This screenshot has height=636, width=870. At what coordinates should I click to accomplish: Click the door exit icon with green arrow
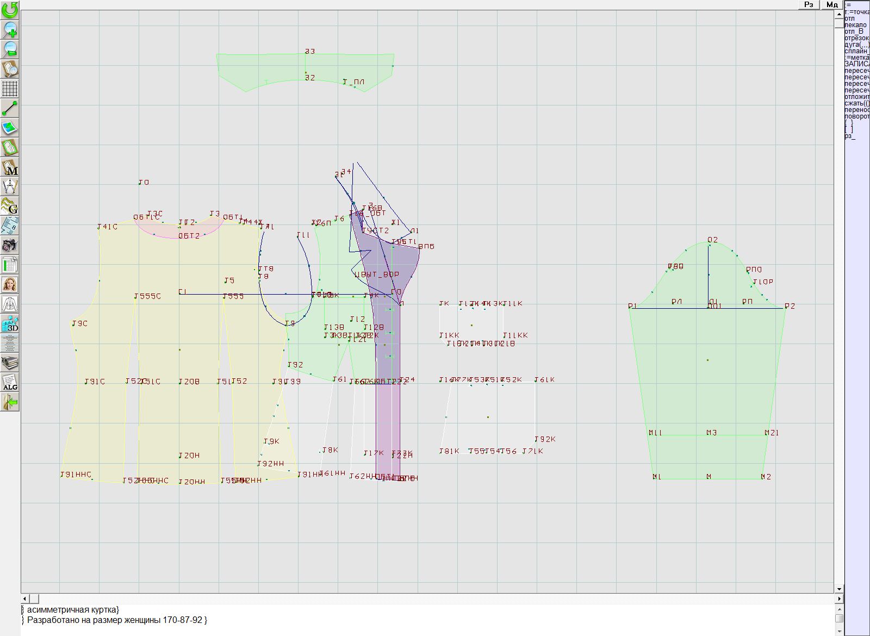pyautogui.click(x=10, y=402)
